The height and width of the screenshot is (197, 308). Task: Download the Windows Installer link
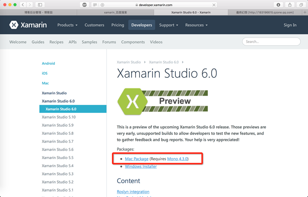coord(141,166)
